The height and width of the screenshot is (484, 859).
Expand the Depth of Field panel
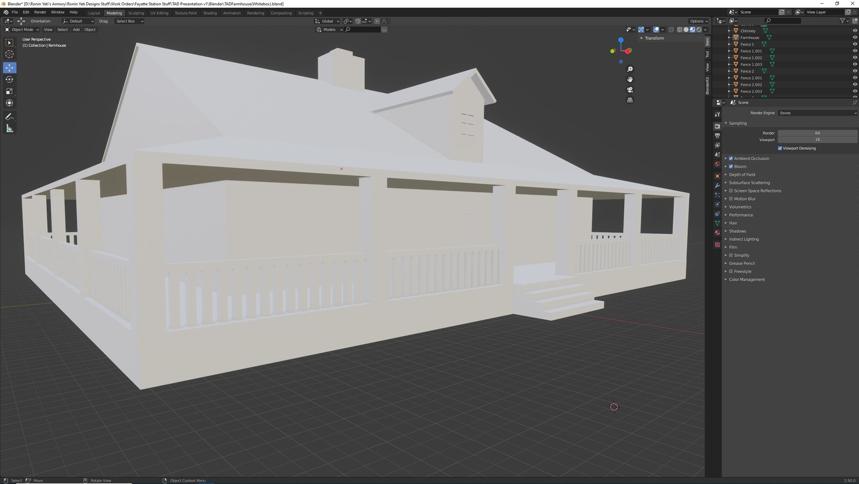(742, 174)
